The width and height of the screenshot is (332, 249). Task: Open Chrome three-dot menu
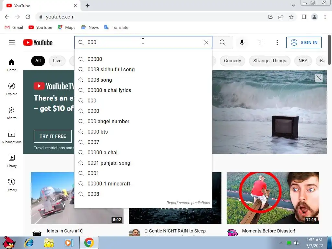[x=325, y=17]
